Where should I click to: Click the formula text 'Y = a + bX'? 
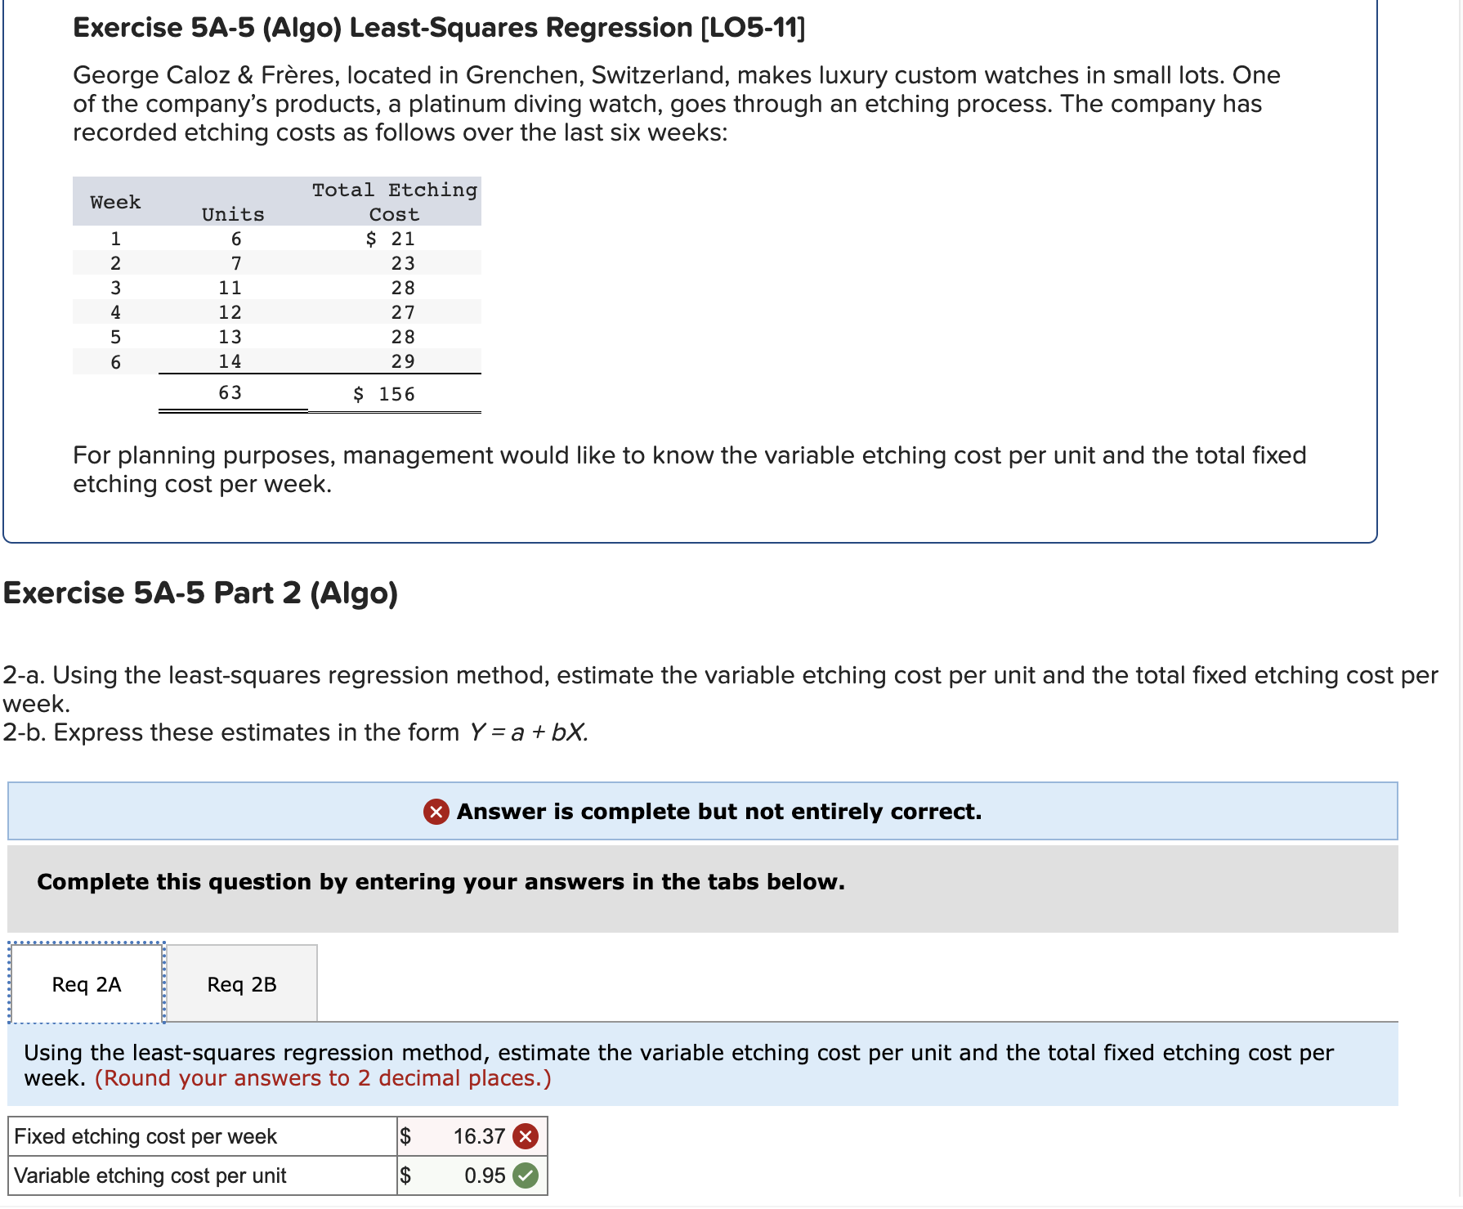coord(529,732)
